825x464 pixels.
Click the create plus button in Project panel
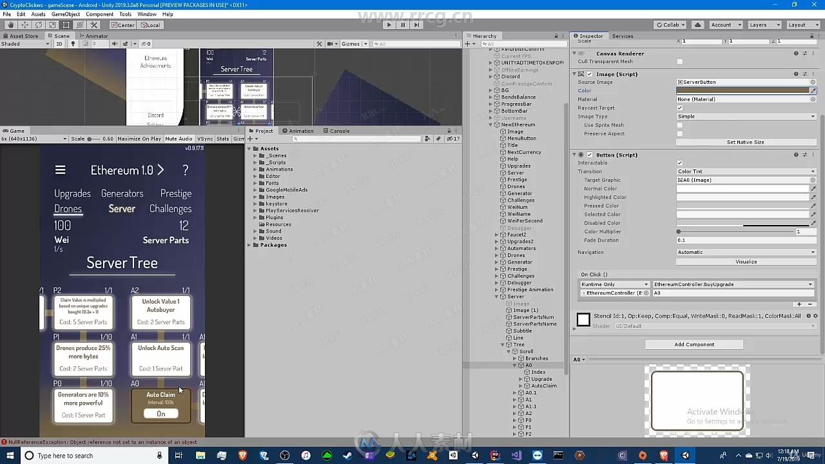[252, 139]
